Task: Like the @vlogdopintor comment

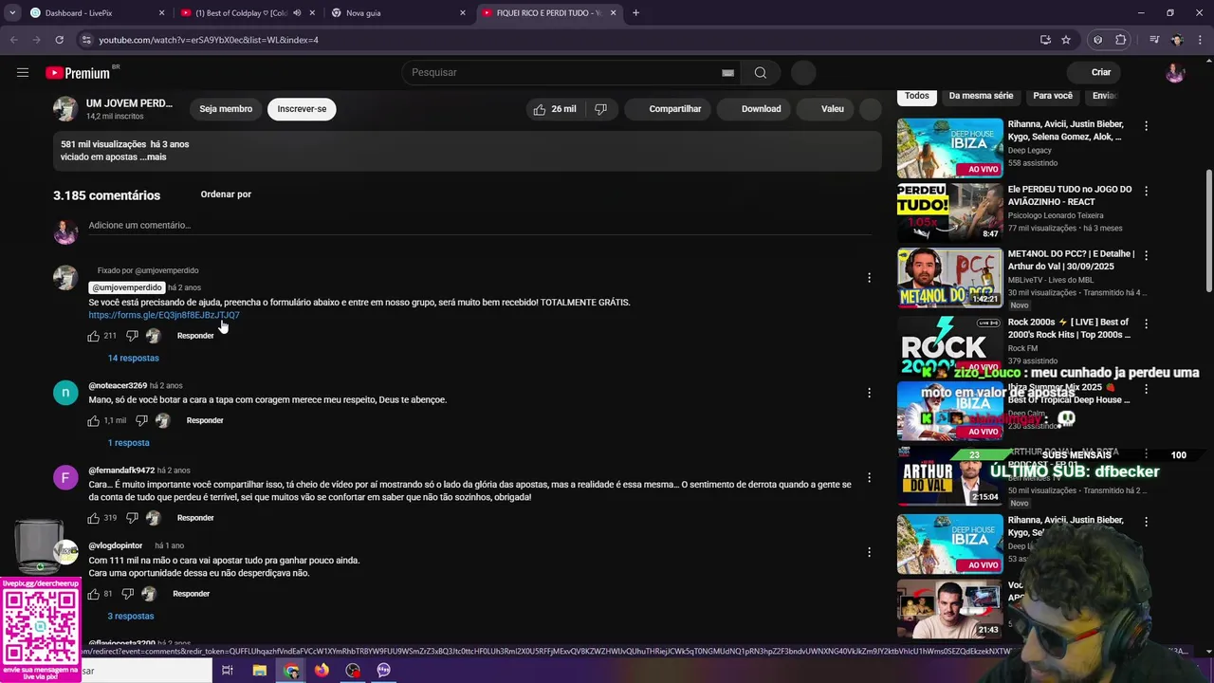Action: click(93, 594)
